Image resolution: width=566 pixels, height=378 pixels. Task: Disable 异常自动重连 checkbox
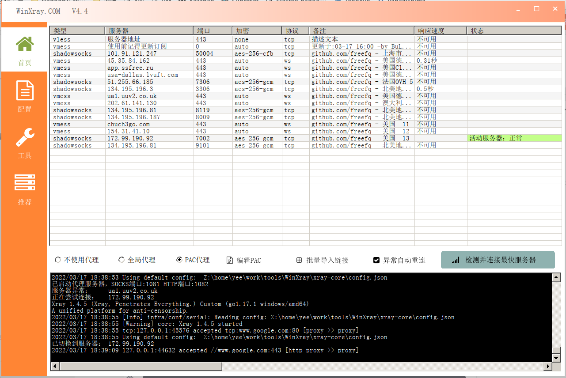click(x=376, y=260)
